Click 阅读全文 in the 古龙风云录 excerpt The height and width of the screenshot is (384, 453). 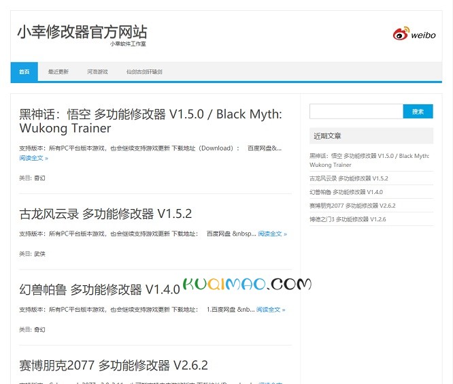(273, 234)
